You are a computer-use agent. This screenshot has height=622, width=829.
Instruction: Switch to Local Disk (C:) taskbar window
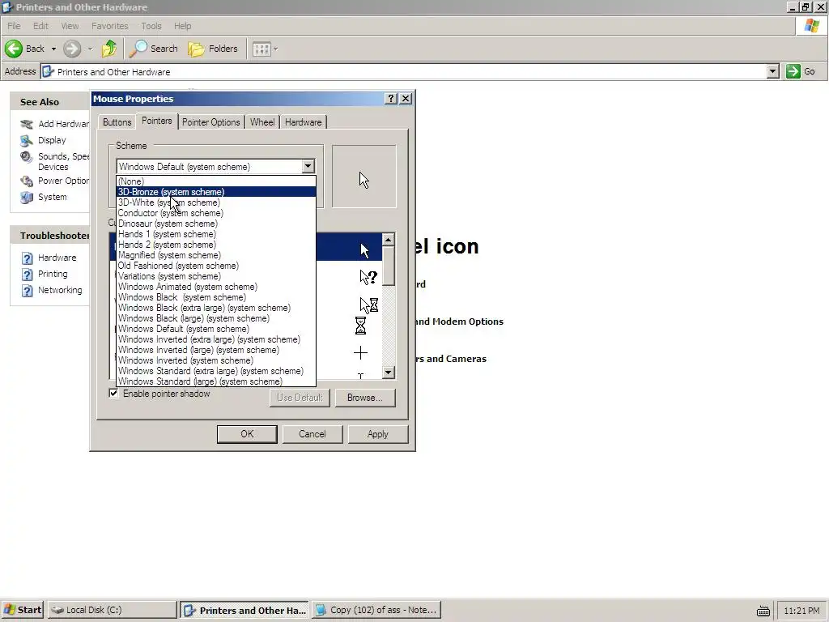point(112,610)
